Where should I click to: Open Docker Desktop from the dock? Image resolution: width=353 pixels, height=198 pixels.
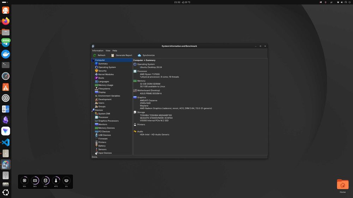coord(6,54)
